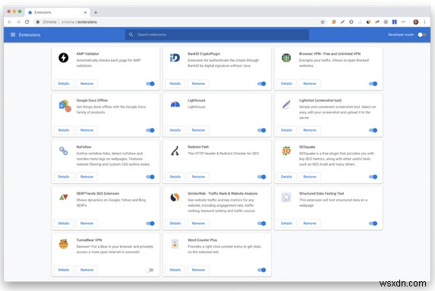The height and width of the screenshot is (291, 435).
Task: Select the Extensions browser tab
Action: point(58,12)
